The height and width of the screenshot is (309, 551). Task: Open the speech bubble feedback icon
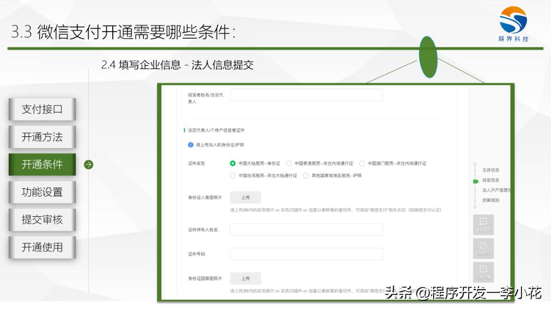click(x=482, y=224)
